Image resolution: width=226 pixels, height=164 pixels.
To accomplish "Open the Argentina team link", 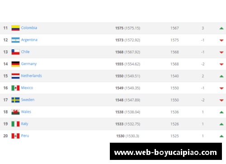I will pyautogui.click(x=29, y=40).
